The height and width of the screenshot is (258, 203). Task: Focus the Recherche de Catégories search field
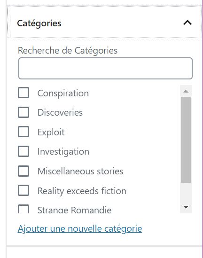105,68
